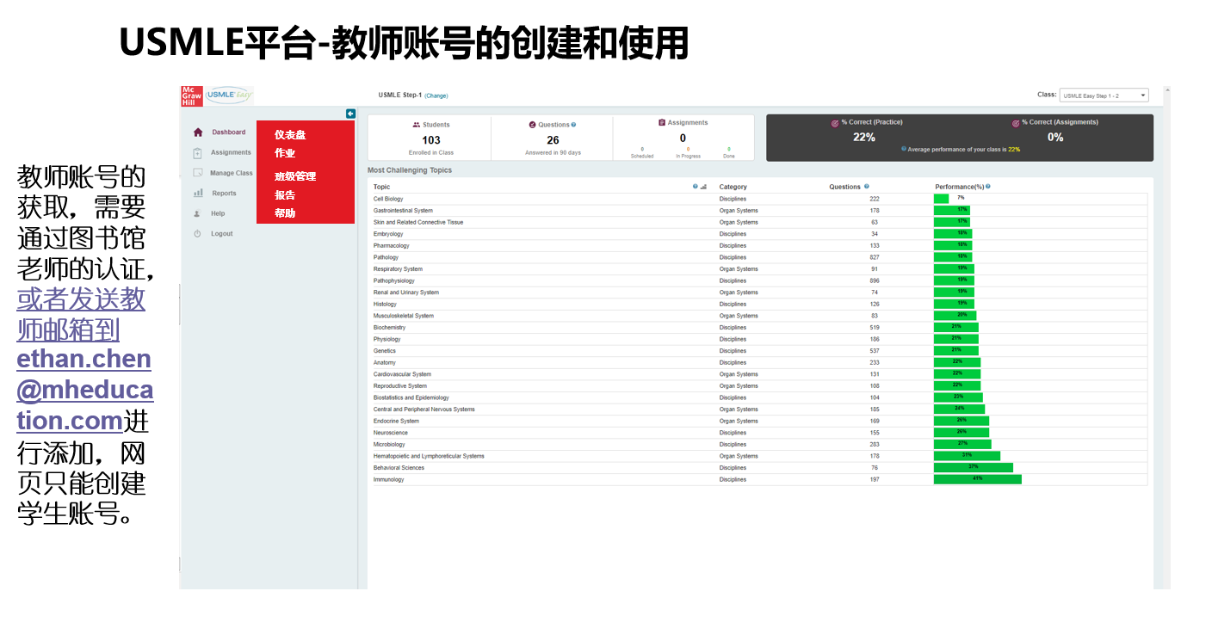
Task: Click the Cell Biology topic row
Action: tap(388, 199)
